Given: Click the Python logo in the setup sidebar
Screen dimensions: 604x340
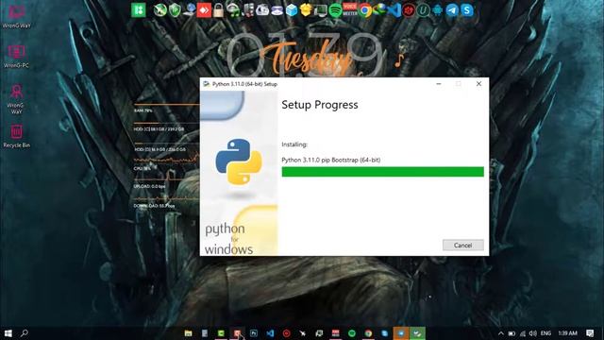Looking at the screenshot, I should [239, 161].
